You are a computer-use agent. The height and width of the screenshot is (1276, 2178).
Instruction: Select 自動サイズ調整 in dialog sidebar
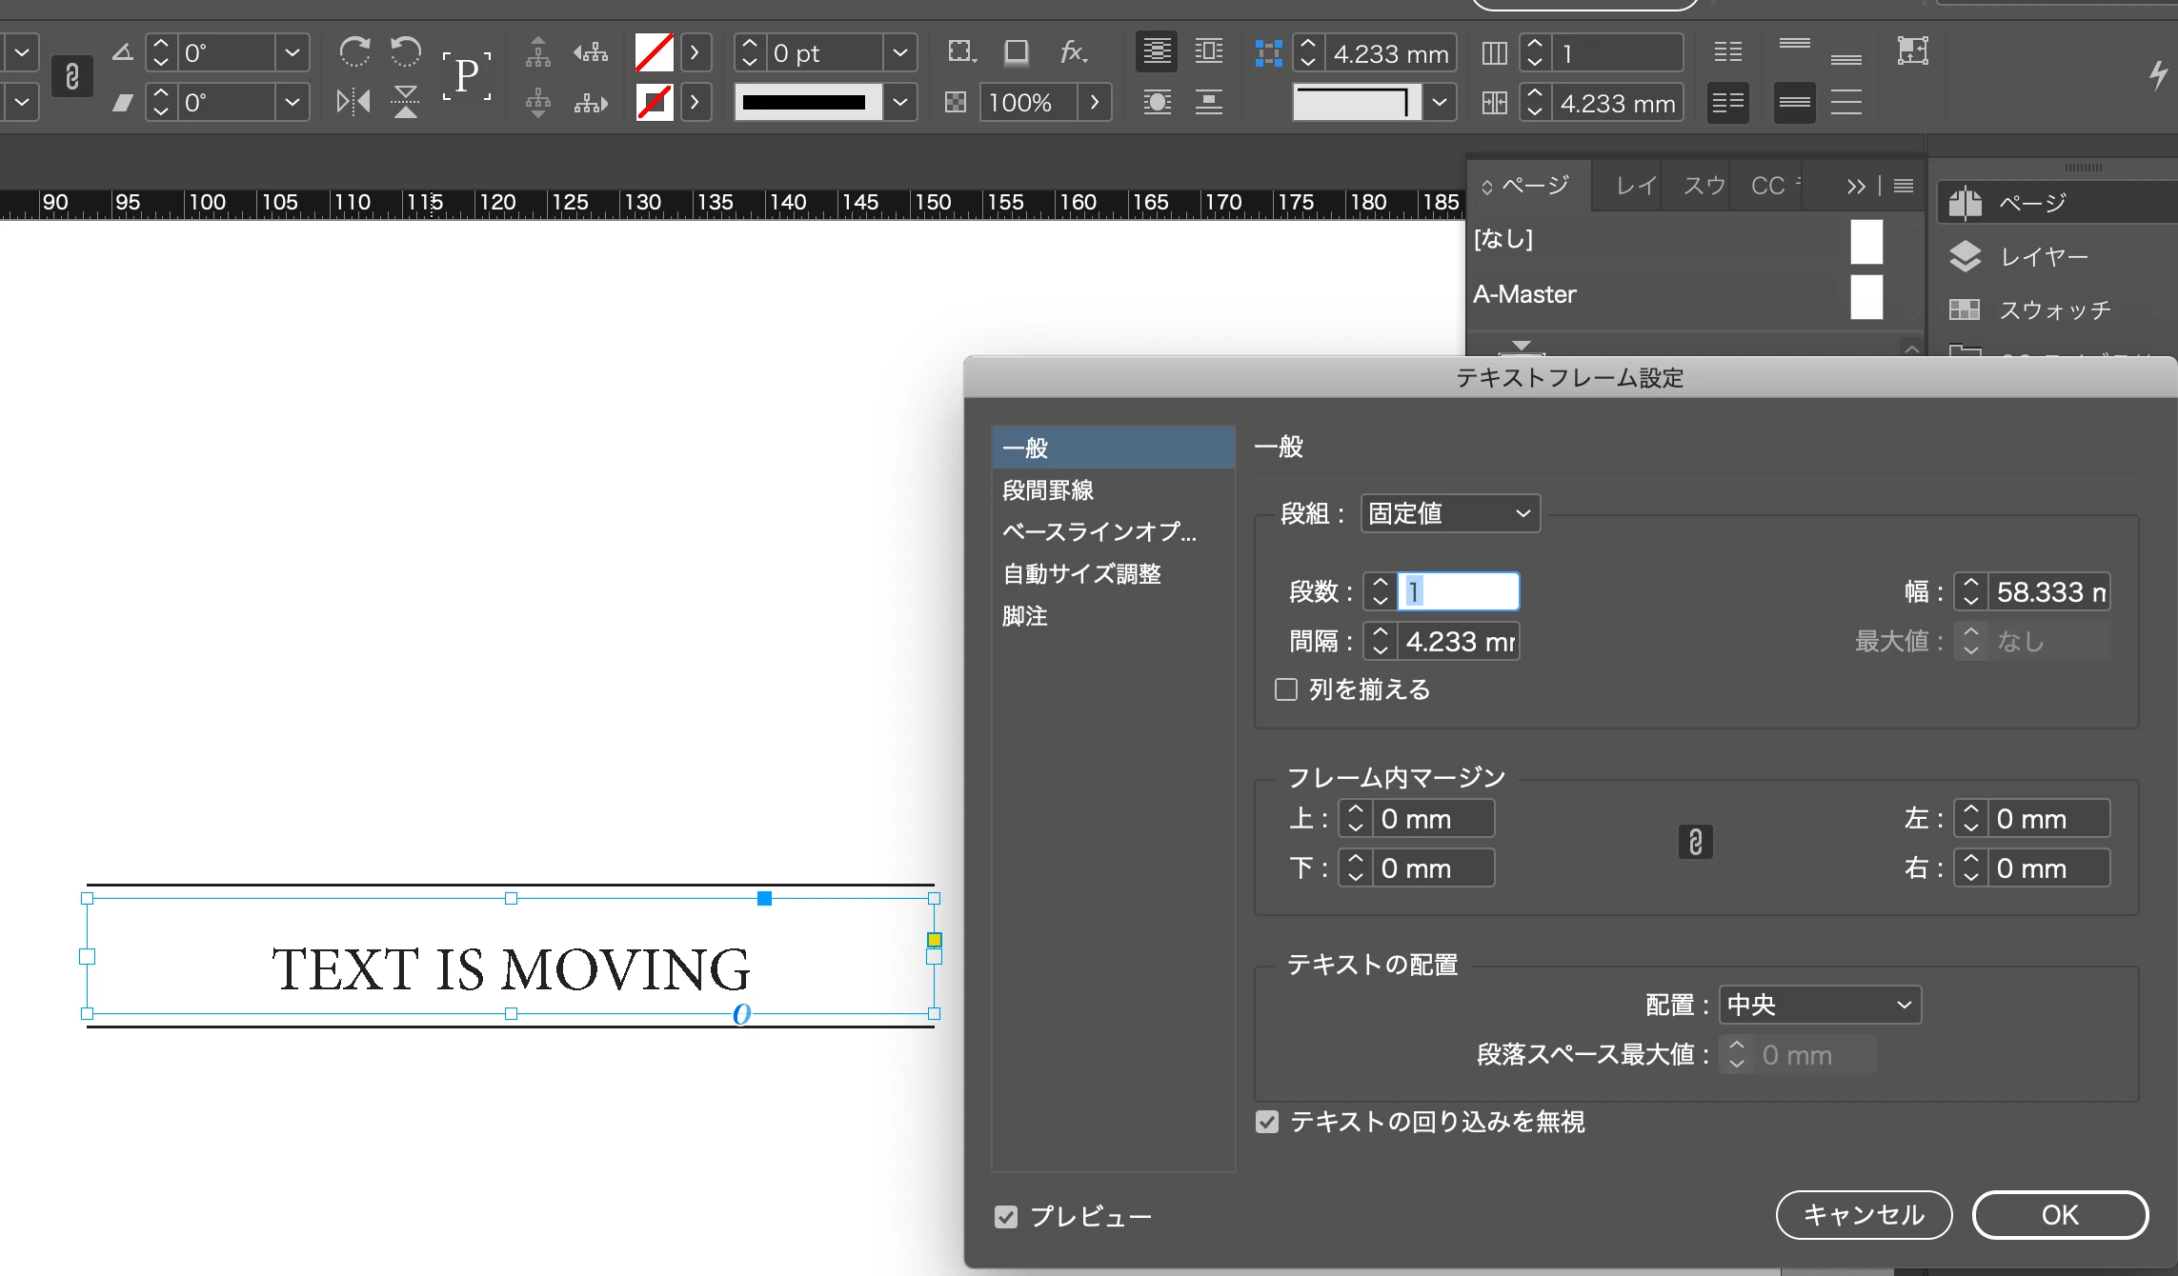[1081, 574]
